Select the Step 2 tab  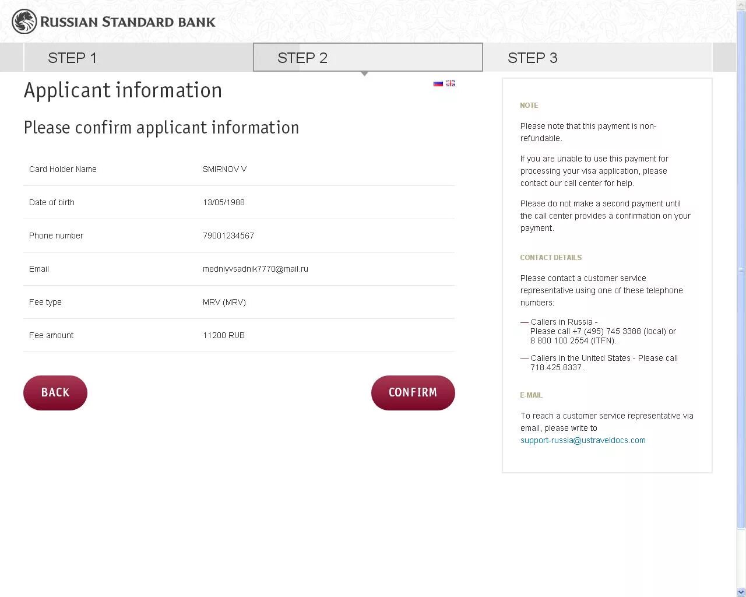pos(302,58)
